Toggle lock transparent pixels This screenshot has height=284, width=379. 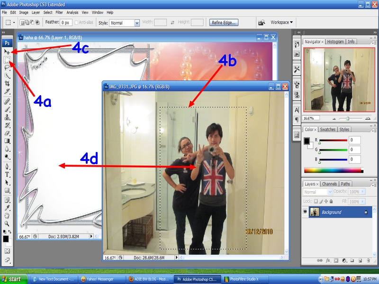[x=316, y=201]
